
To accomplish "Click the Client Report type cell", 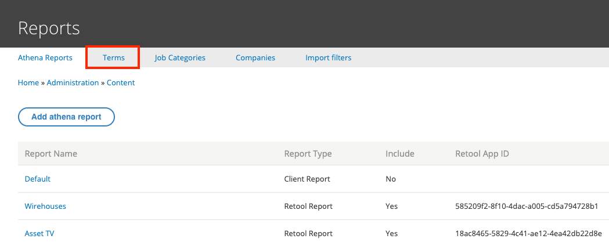I will [307, 179].
